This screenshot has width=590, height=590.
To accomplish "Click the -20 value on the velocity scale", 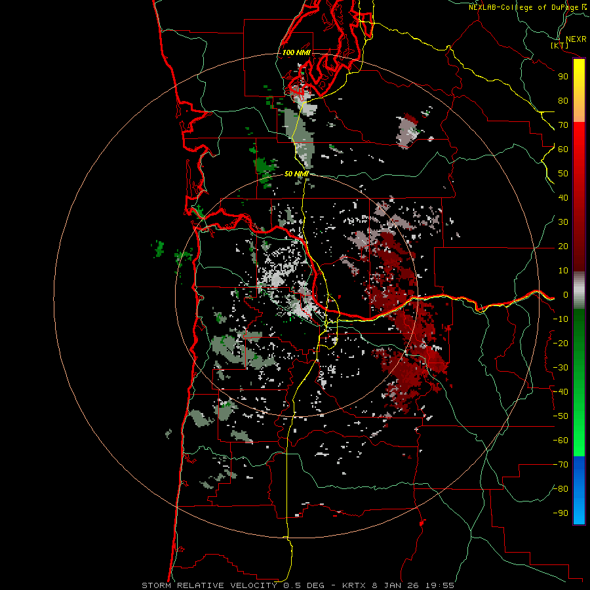I will pos(560,343).
